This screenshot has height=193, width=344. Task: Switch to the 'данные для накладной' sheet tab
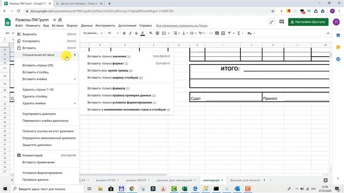174,180
